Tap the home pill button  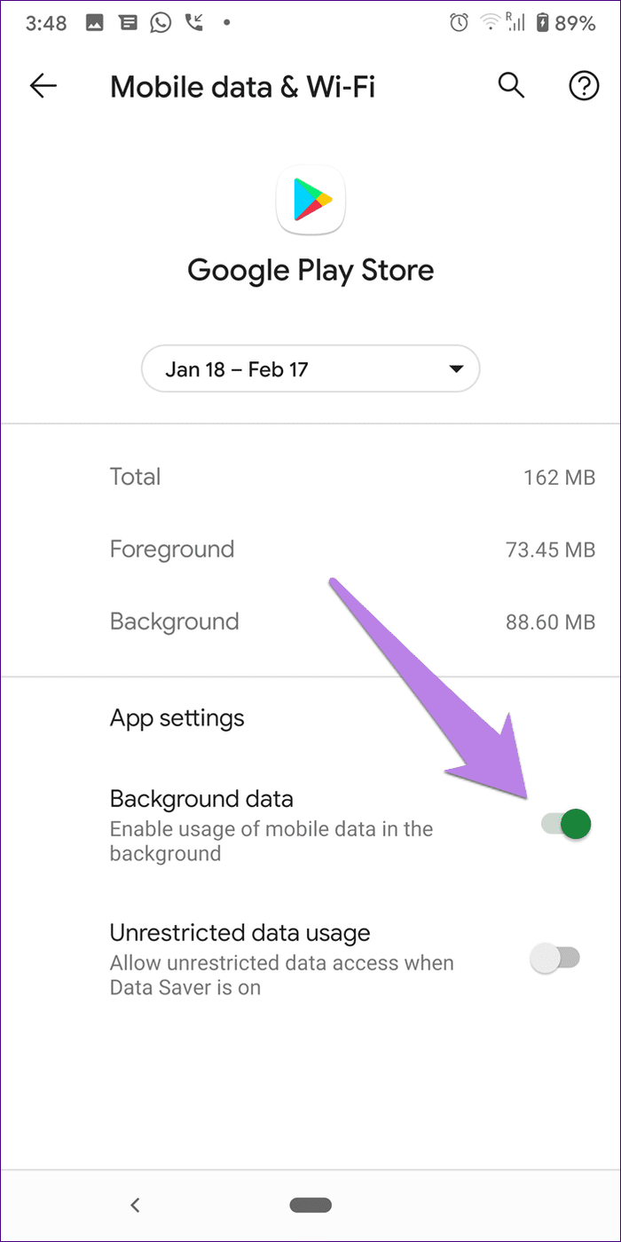[x=310, y=1206]
